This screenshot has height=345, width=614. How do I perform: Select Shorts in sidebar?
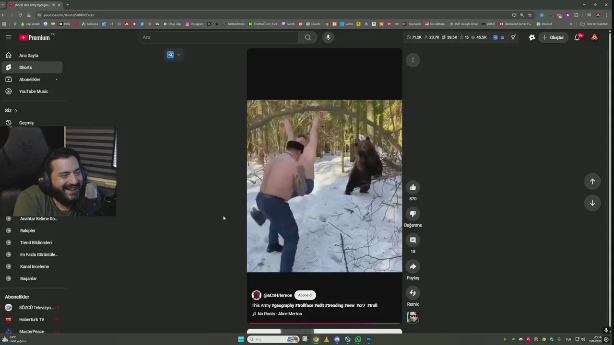(x=32, y=68)
